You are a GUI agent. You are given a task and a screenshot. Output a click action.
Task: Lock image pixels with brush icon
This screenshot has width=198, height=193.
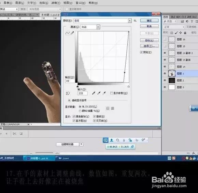tap(176, 33)
